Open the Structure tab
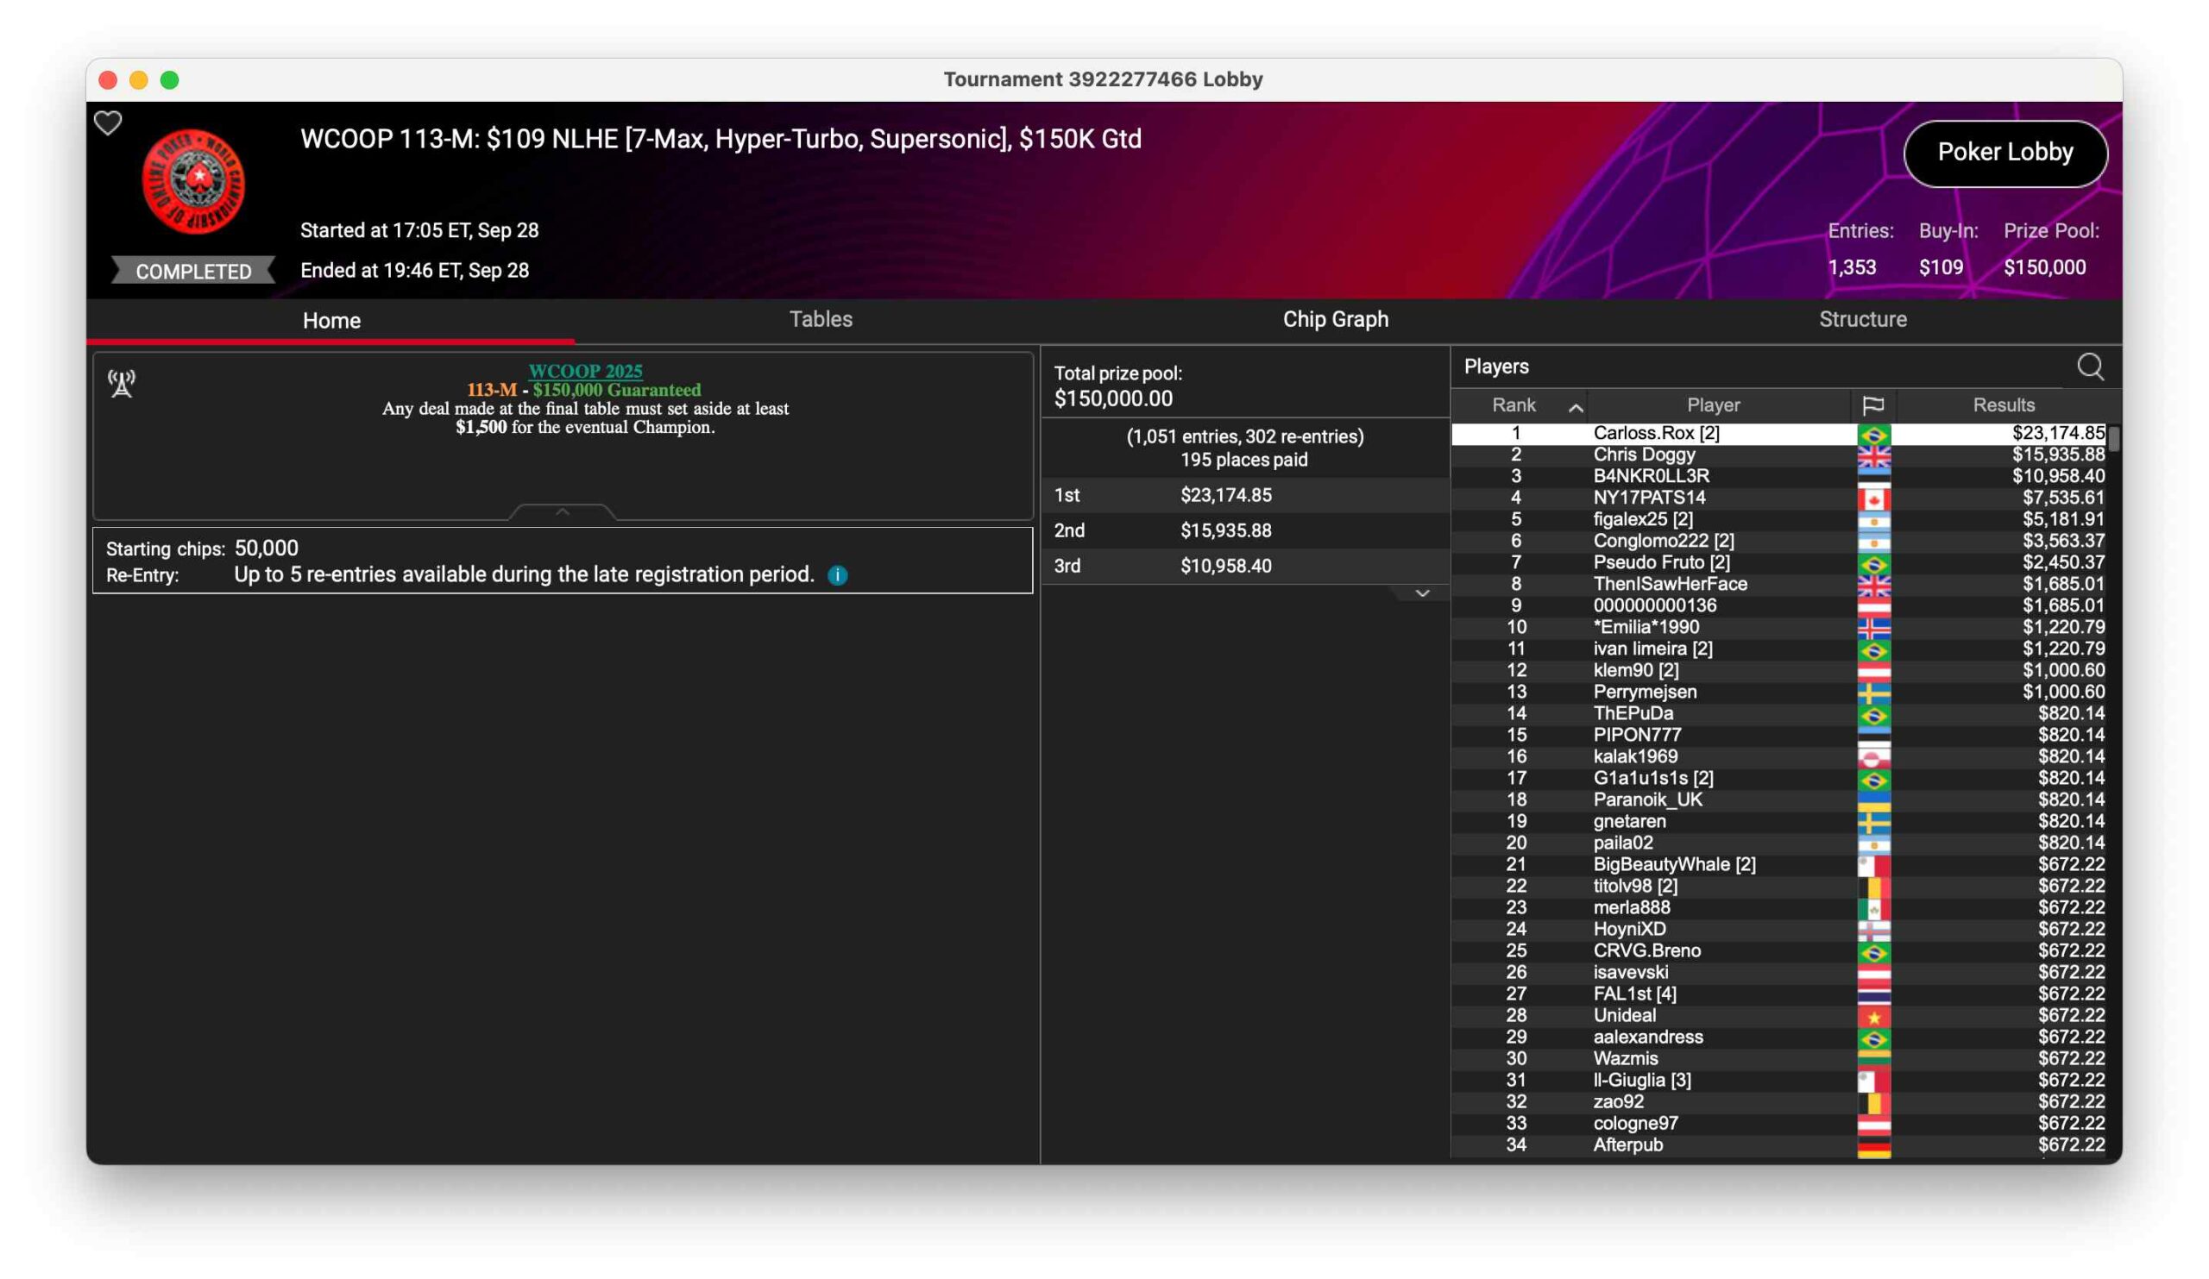The height and width of the screenshot is (1279, 2209). (1862, 320)
